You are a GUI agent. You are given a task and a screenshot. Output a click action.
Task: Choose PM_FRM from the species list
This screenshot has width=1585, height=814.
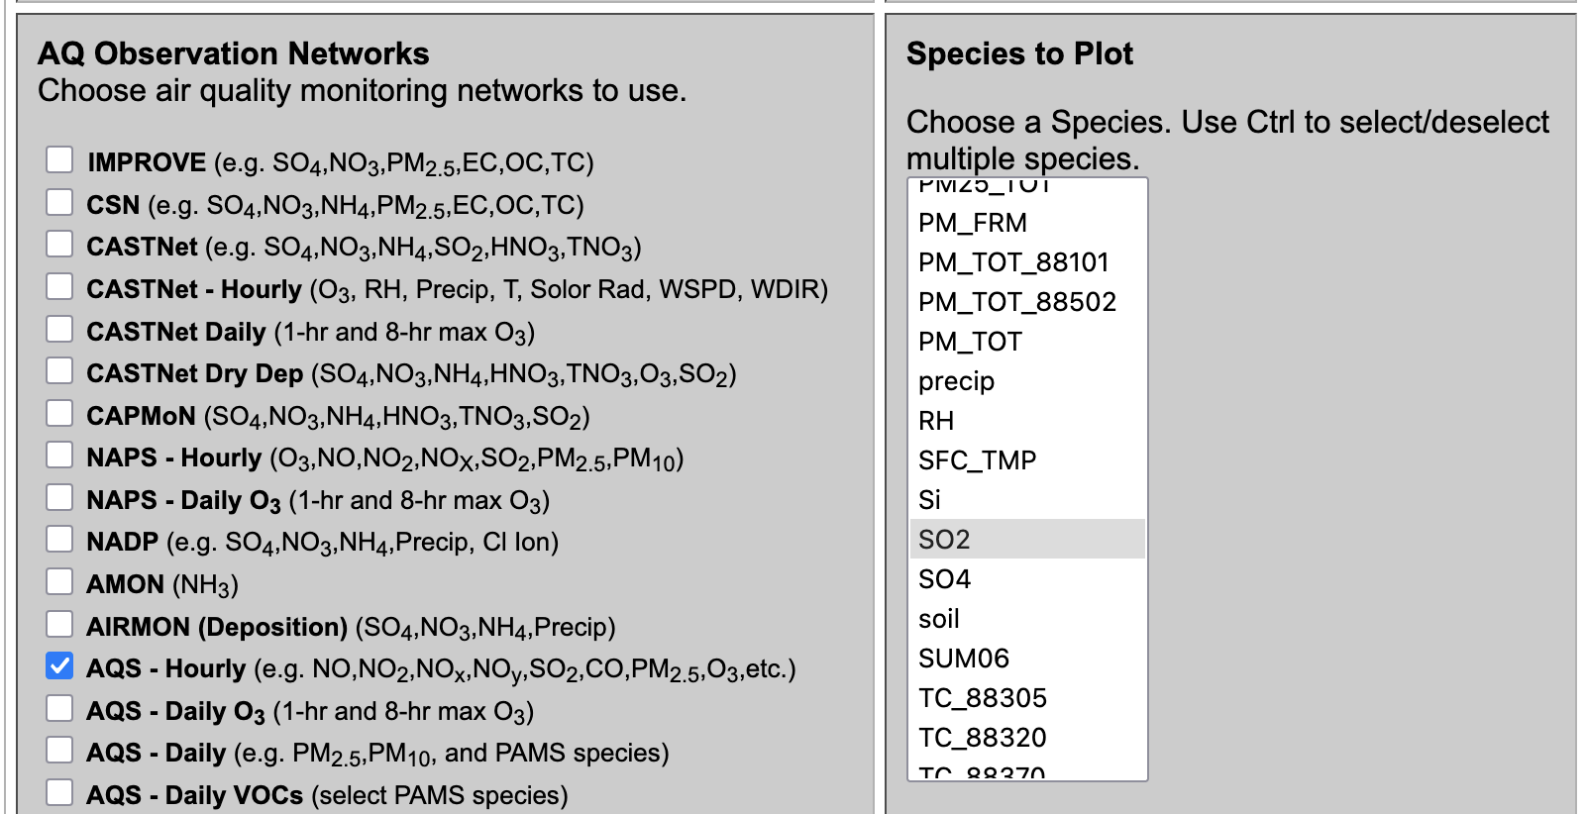[x=1027, y=223]
